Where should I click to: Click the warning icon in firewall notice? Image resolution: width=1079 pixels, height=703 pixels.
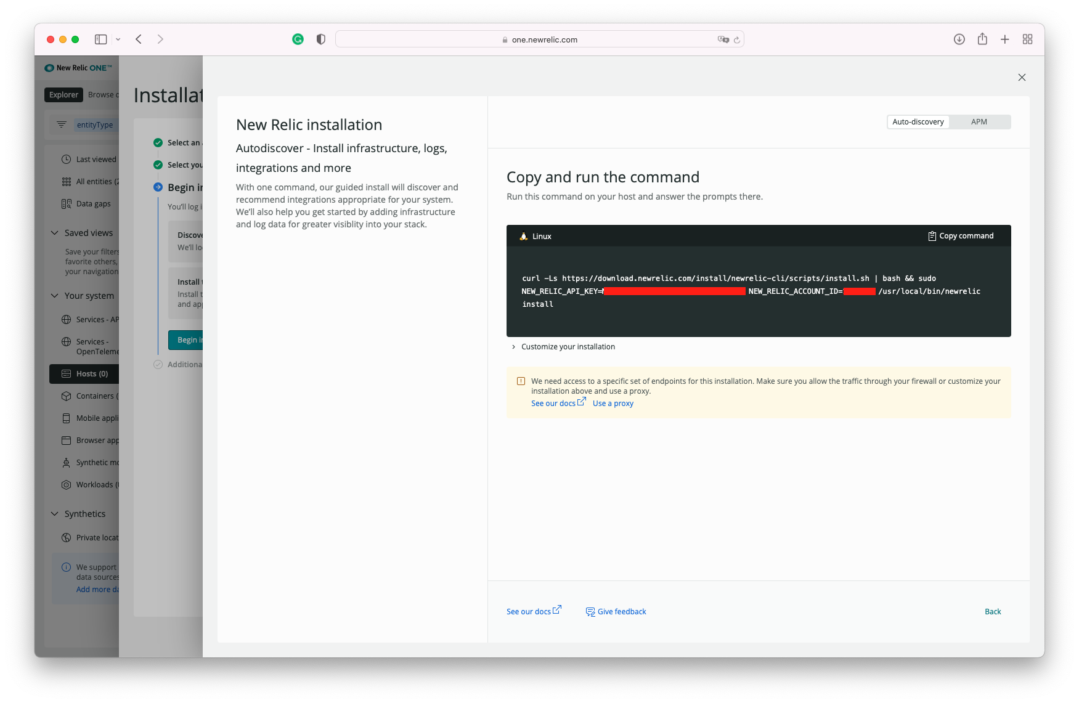click(x=521, y=381)
